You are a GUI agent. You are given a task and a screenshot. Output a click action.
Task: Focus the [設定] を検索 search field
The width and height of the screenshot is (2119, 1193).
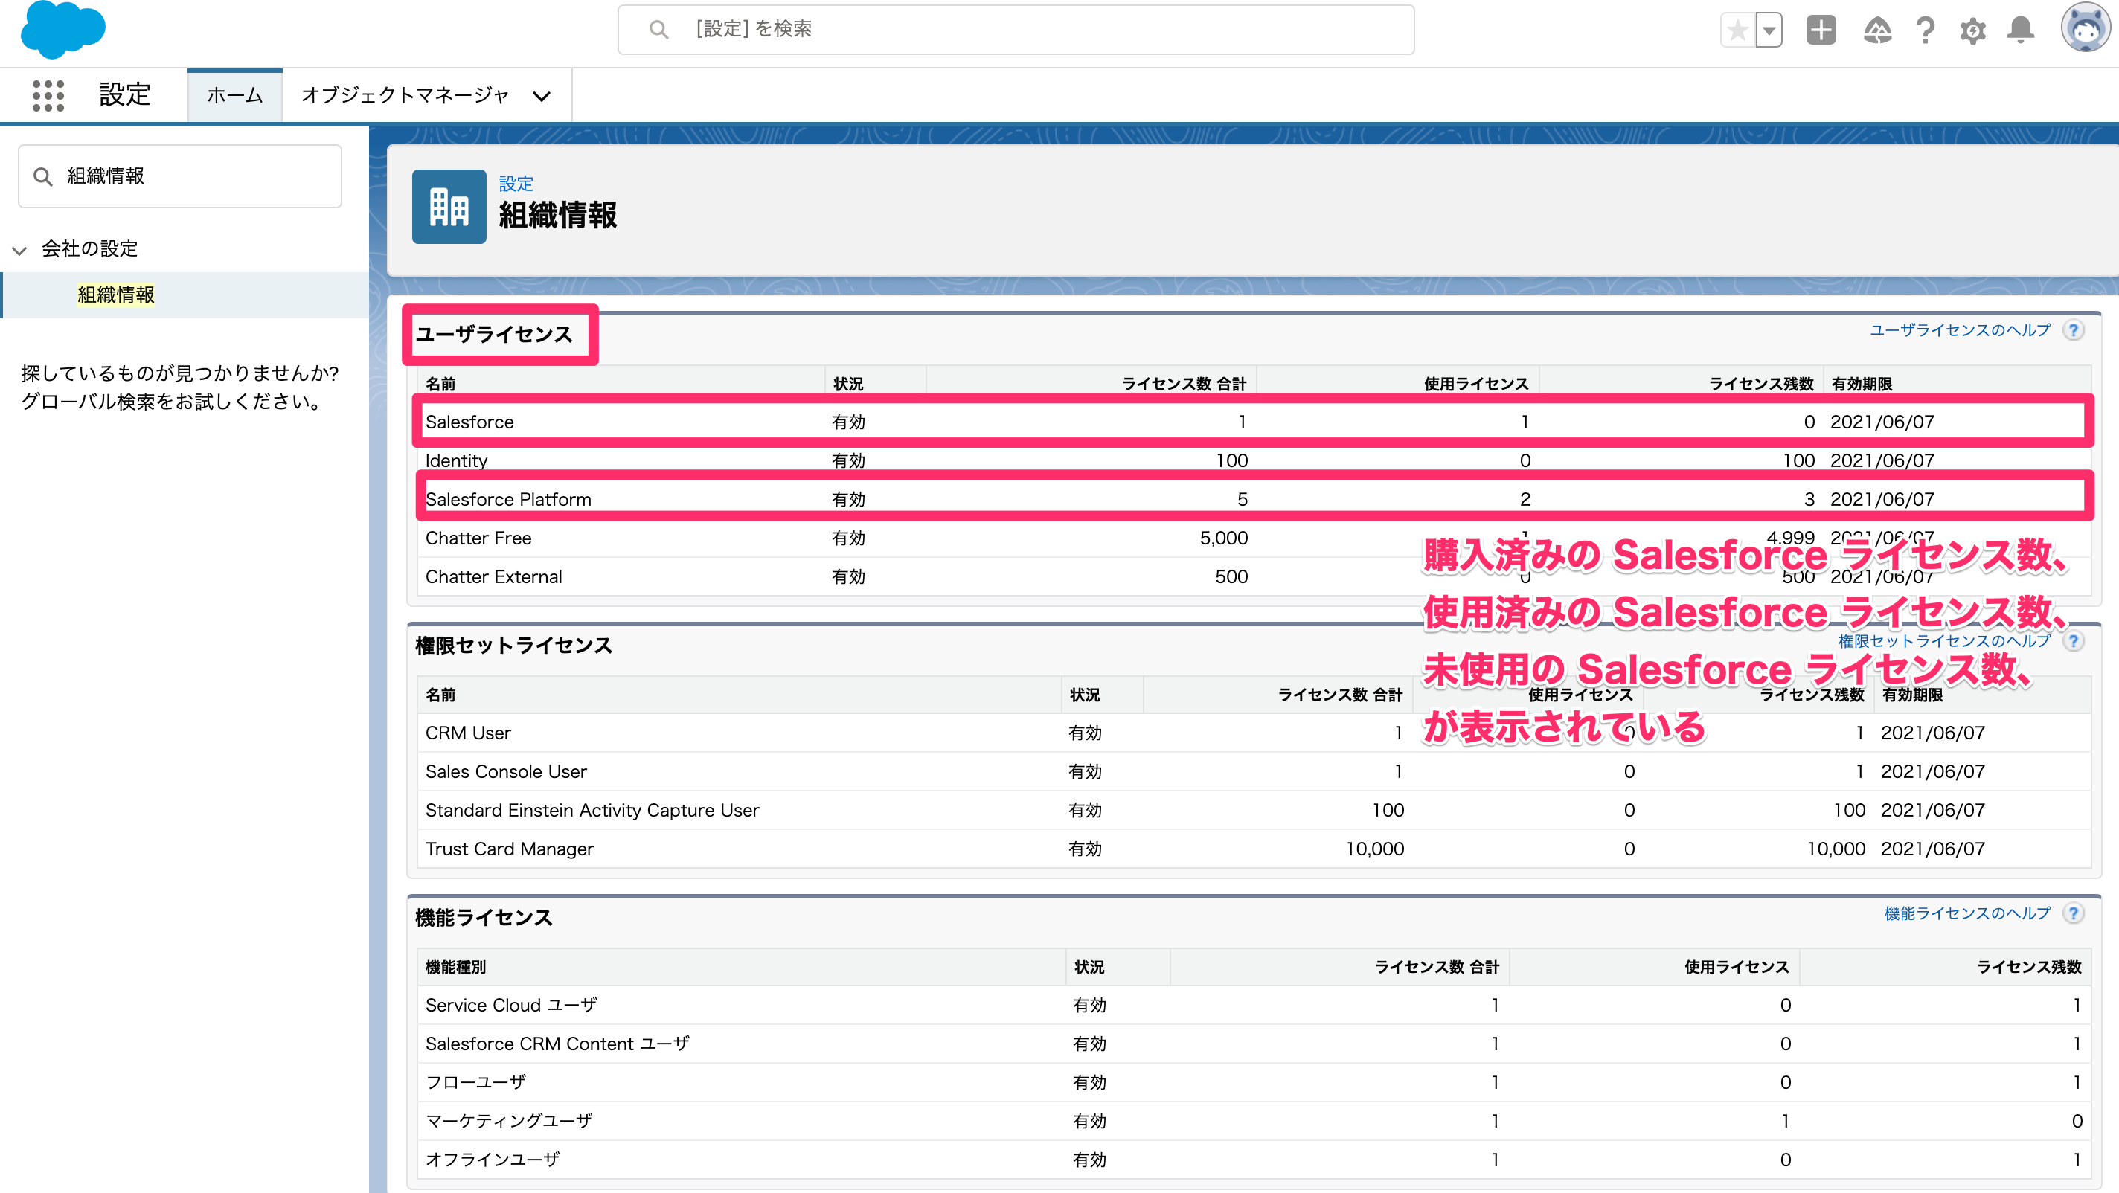(x=1016, y=30)
